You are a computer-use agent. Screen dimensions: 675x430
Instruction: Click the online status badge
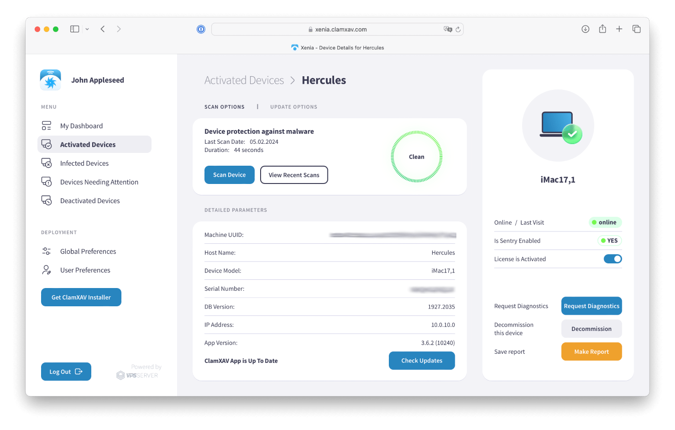click(605, 222)
